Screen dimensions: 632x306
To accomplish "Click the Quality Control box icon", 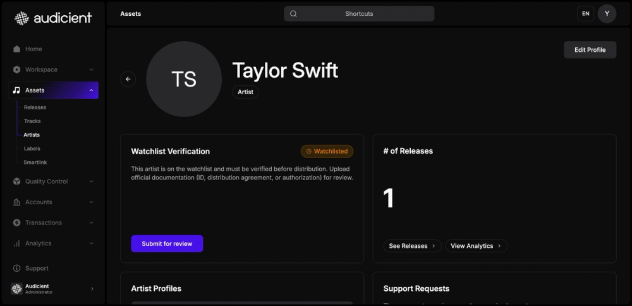I will pyautogui.click(x=16, y=181).
